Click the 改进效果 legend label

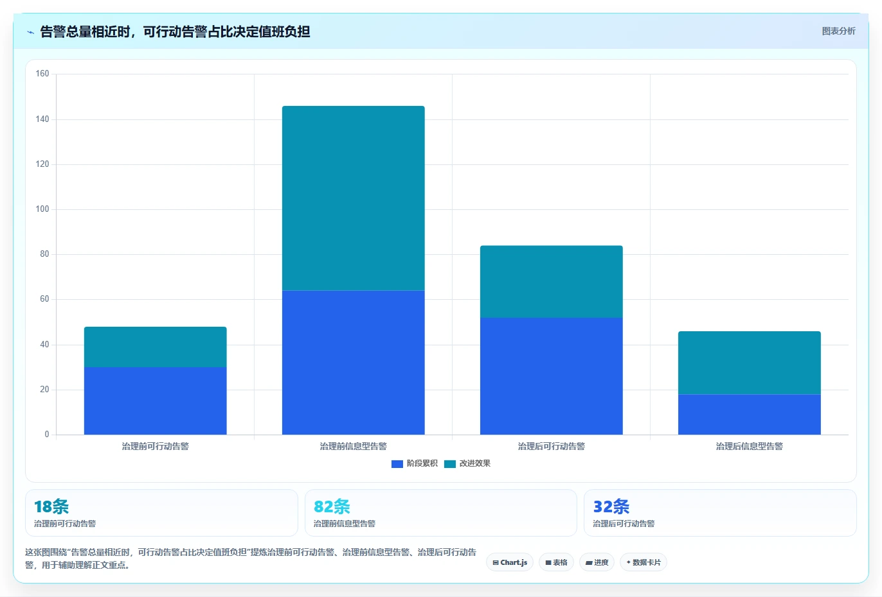(474, 463)
